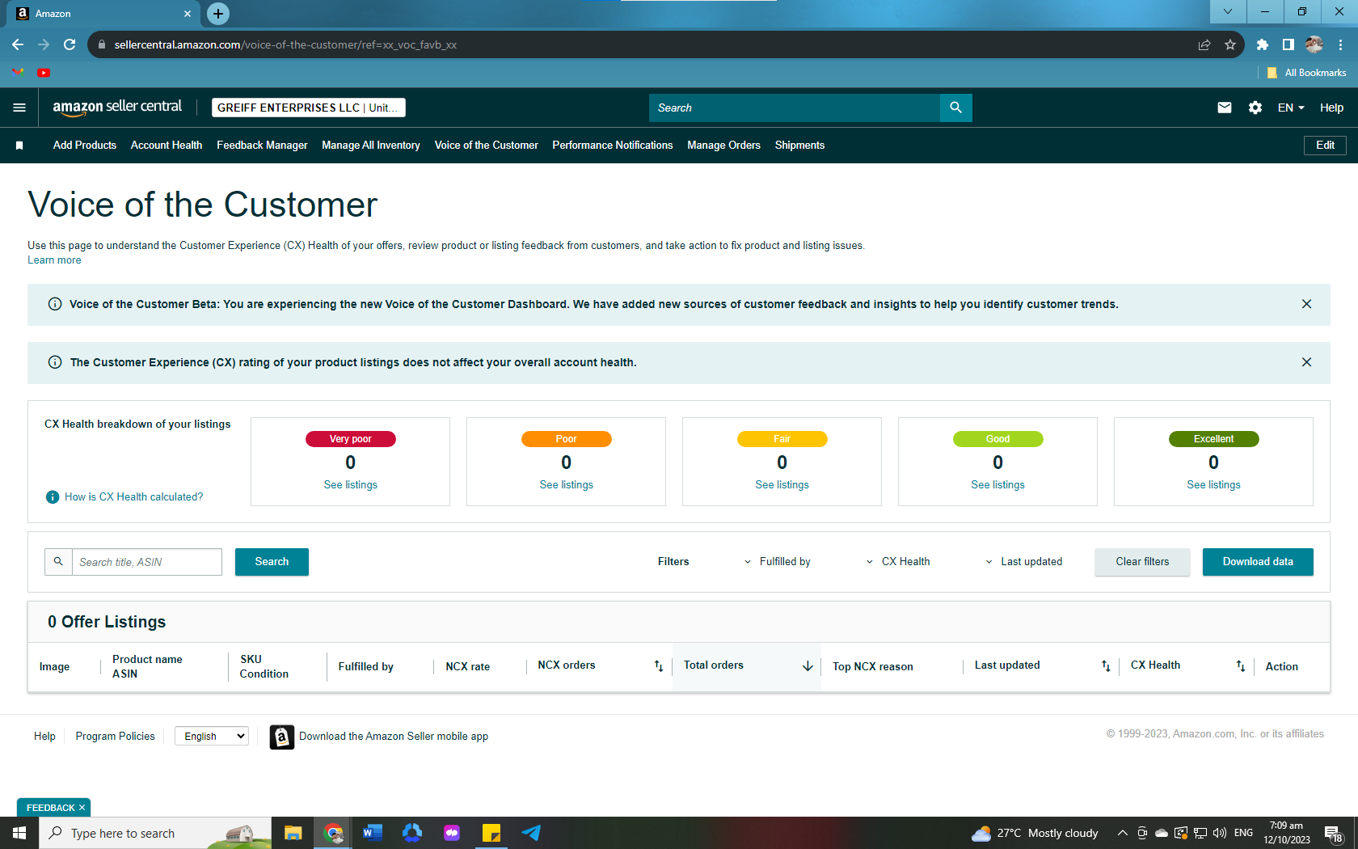Screen dimensions: 1358x849
Task: Expand the Fulfilled by filter
Action: point(778,562)
